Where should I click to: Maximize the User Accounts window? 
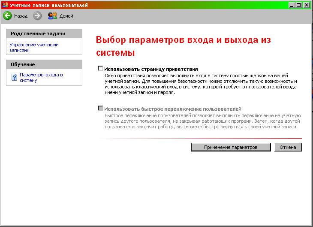(299, 5)
